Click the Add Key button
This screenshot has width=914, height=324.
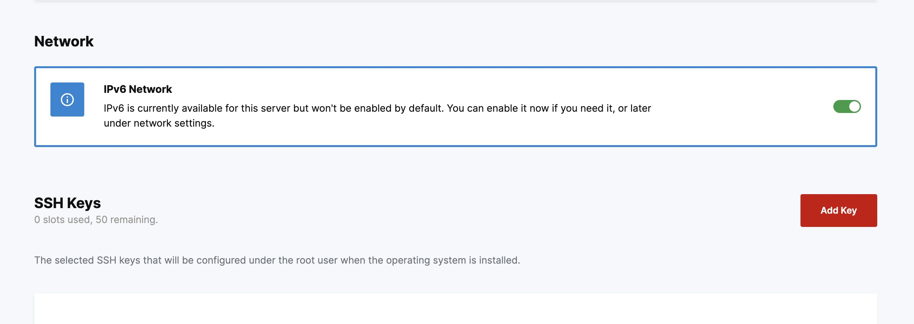[x=839, y=210]
